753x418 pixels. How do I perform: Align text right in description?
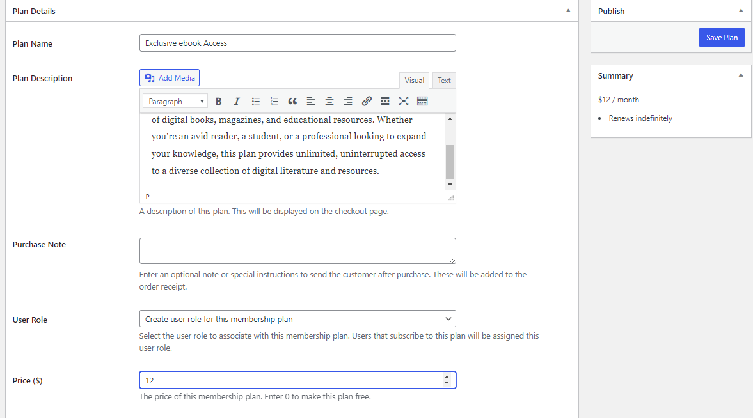[347, 101]
